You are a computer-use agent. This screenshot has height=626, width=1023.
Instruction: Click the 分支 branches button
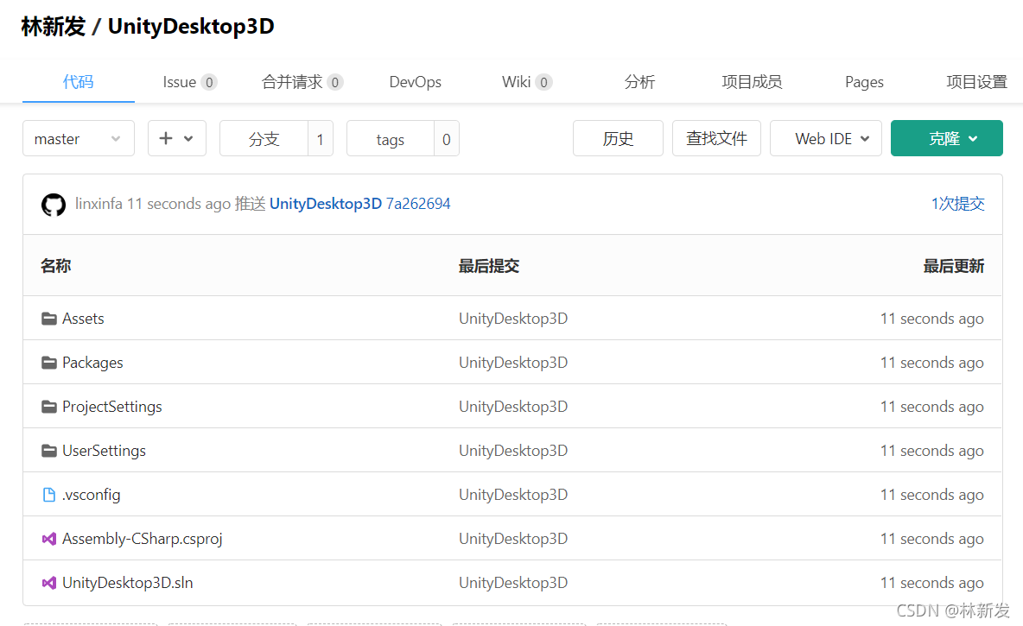point(264,138)
